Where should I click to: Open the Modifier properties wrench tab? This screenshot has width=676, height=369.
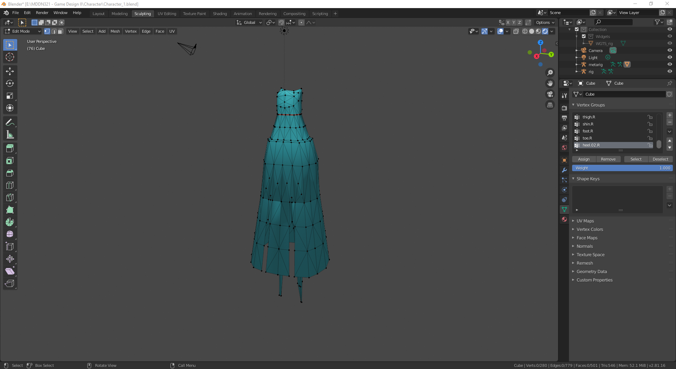[564, 170]
